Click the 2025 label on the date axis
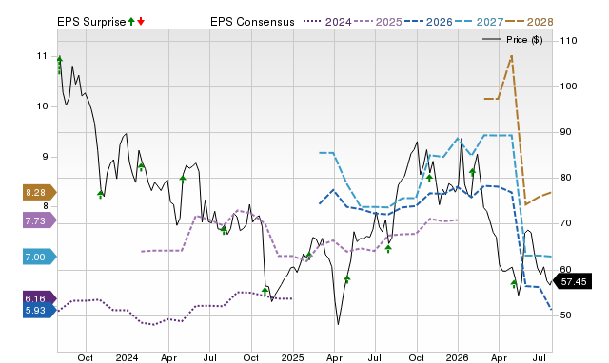This screenshot has height=363, width=609. pyautogui.click(x=292, y=357)
